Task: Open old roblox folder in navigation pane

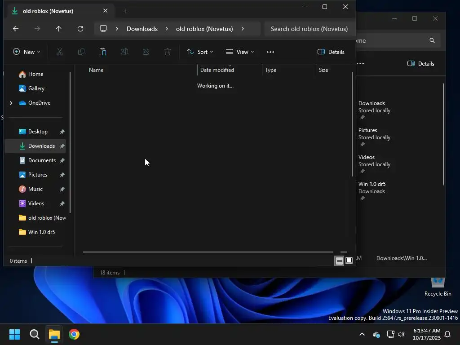Action: (35, 218)
